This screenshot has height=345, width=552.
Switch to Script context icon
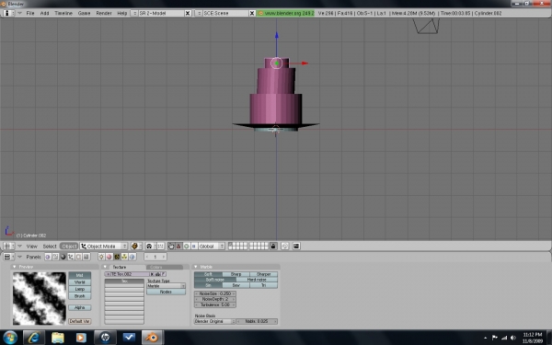click(55, 257)
